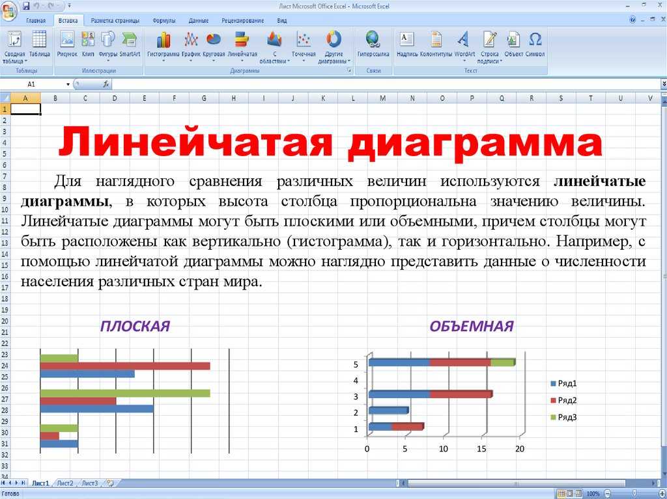Switch to the Разметка страницы tab
The height and width of the screenshot is (499, 667).
115,20
